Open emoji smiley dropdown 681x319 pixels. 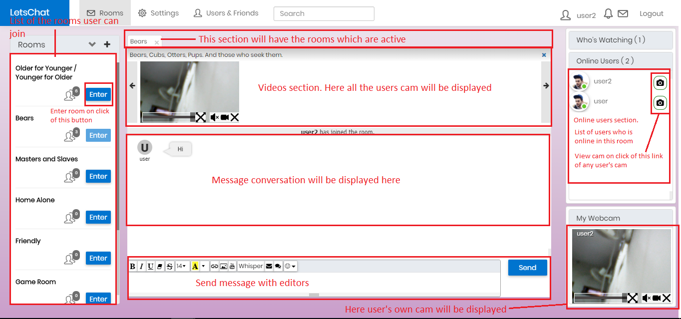[x=291, y=267]
